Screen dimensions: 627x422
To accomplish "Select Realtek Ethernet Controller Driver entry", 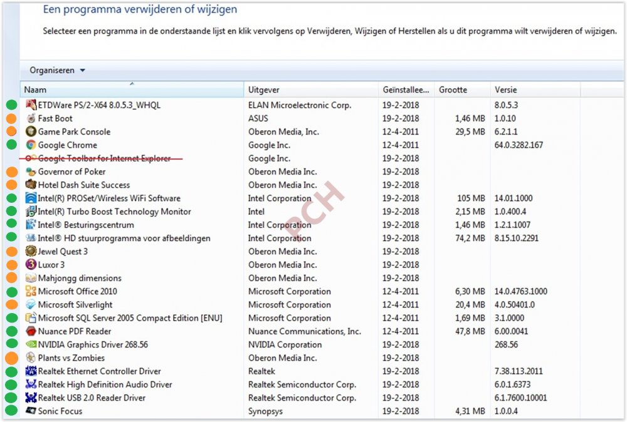I will 99,371.
